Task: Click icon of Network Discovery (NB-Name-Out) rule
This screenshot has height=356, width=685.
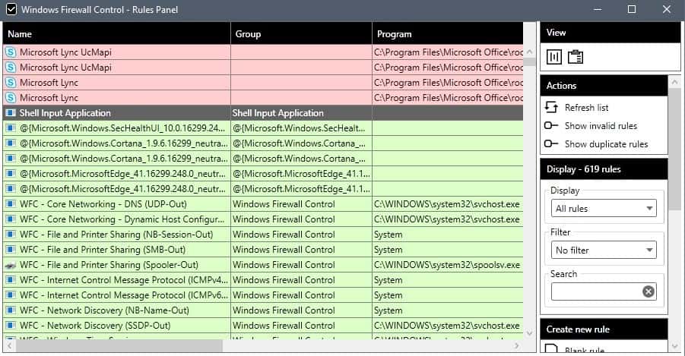Action: pos(11,310)
